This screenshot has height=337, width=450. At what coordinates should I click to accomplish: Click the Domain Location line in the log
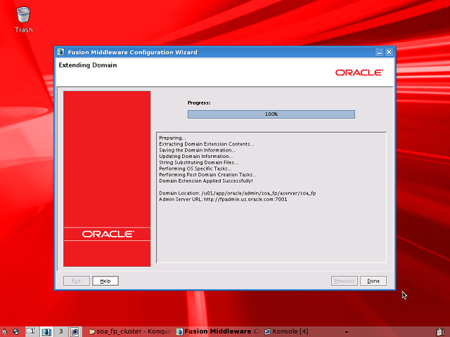pyautogui.click(x=238, y=193)
